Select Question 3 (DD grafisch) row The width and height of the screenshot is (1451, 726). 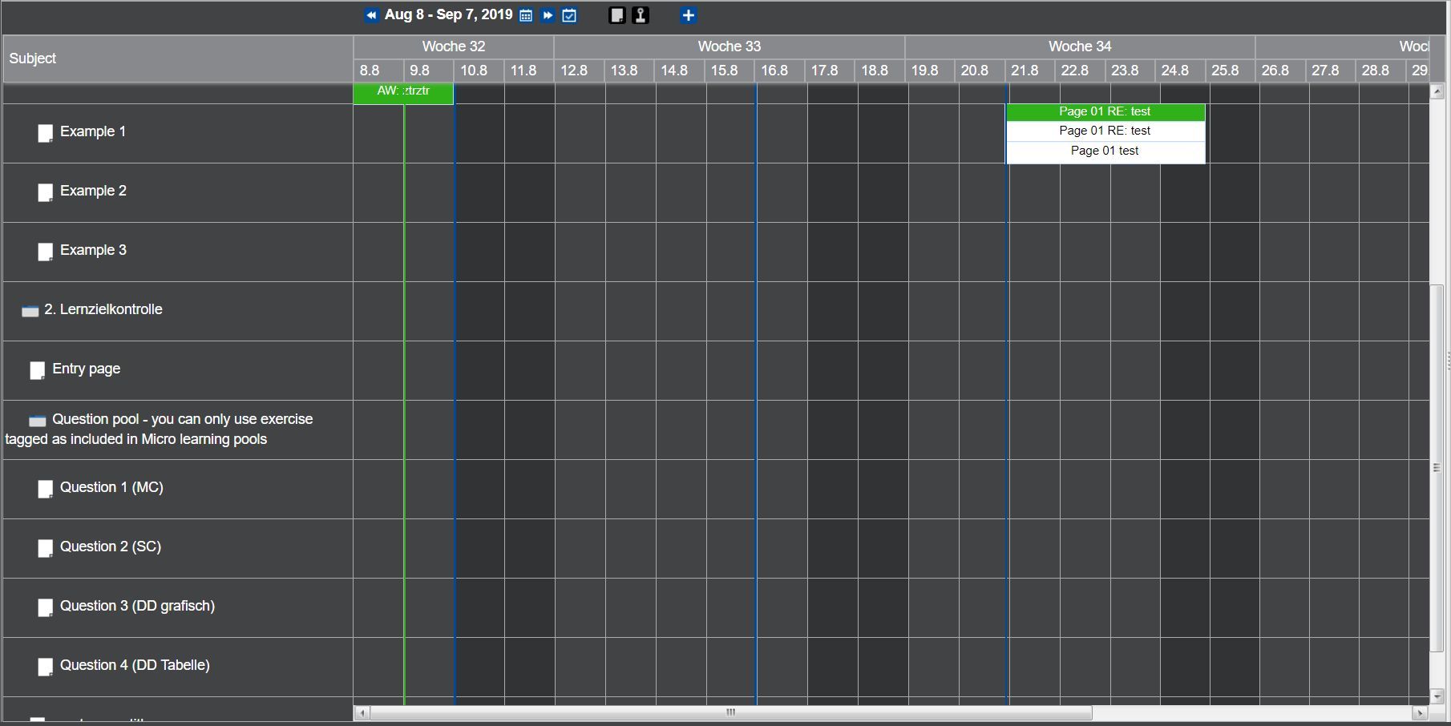click(136, 606)
